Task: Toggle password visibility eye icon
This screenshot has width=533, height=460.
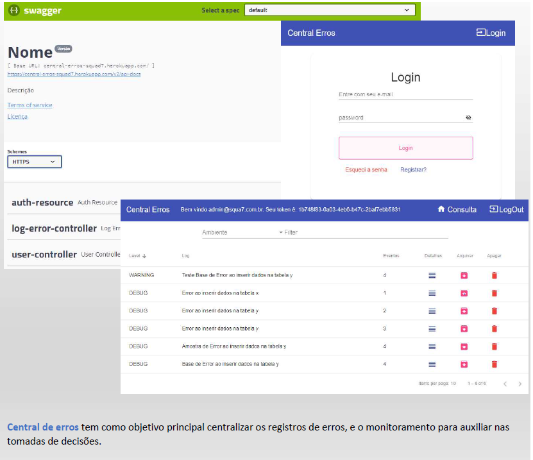Action: (468, 117)
